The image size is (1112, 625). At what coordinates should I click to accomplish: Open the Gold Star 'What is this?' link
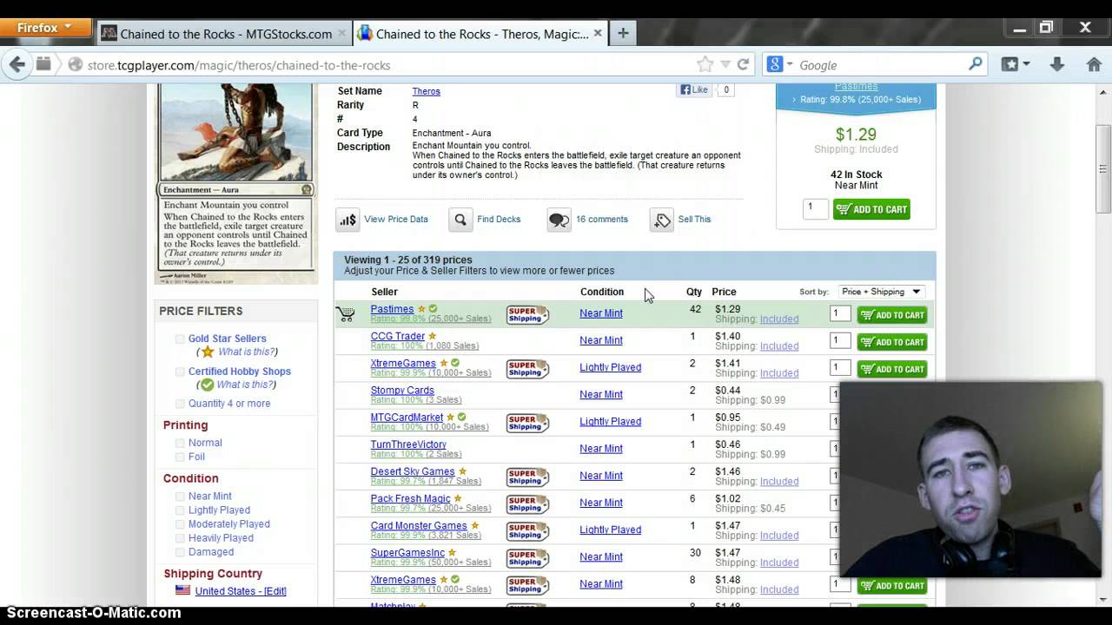pos(248,352)
